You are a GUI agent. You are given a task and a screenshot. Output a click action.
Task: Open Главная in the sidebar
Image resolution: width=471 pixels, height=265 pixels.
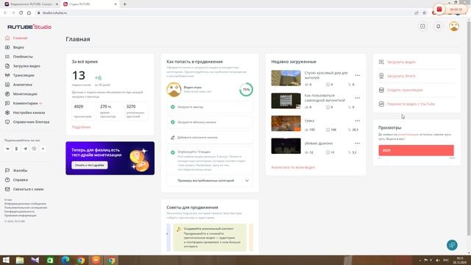[x=20, y=38]
